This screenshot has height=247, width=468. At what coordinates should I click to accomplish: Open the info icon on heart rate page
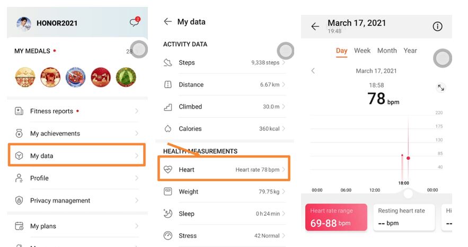coord(437,27)
